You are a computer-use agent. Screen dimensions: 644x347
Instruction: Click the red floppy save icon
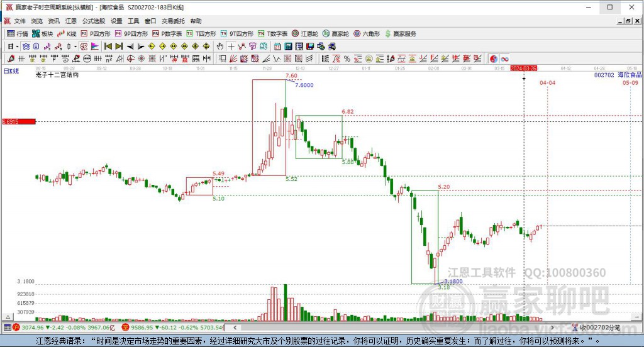pos(310,47)
